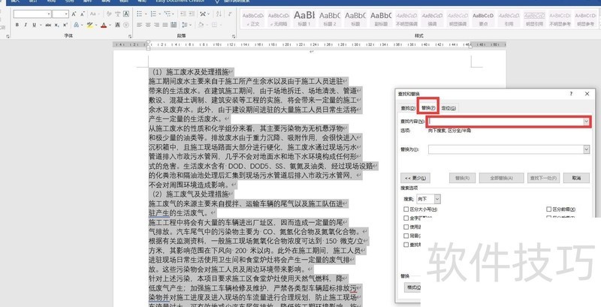Click the << 更少(L) button
Image resolution: width=601 pixels, height=307 pixels.
[x=415, y=178]
